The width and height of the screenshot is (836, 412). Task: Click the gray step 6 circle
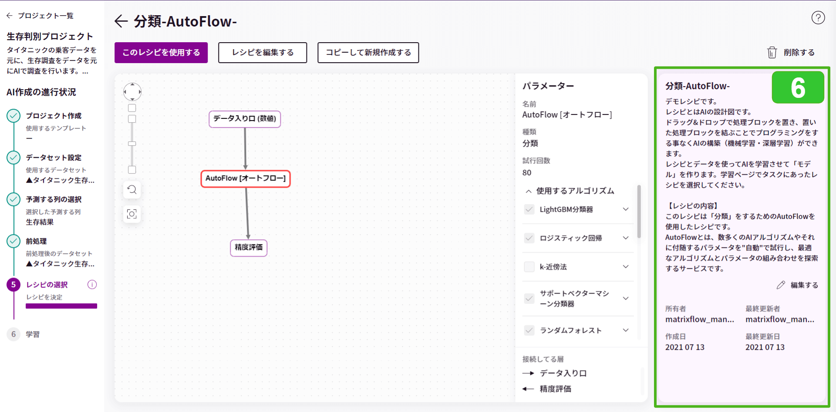click(13, 334)
